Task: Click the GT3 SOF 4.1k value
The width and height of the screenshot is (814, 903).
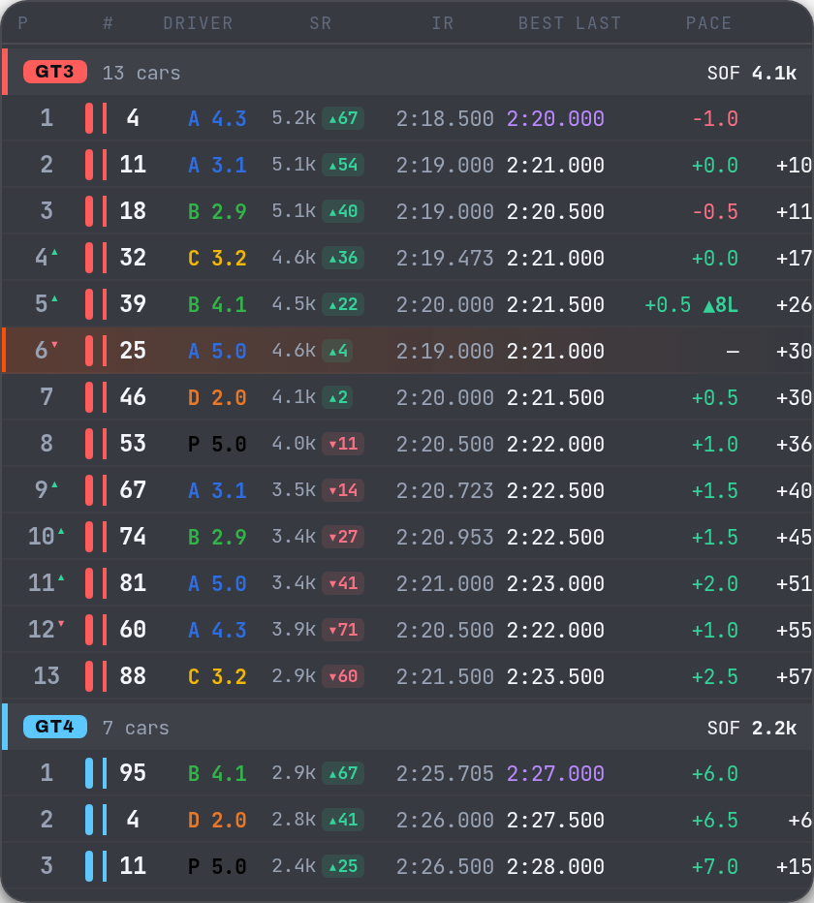Action: 752,73
